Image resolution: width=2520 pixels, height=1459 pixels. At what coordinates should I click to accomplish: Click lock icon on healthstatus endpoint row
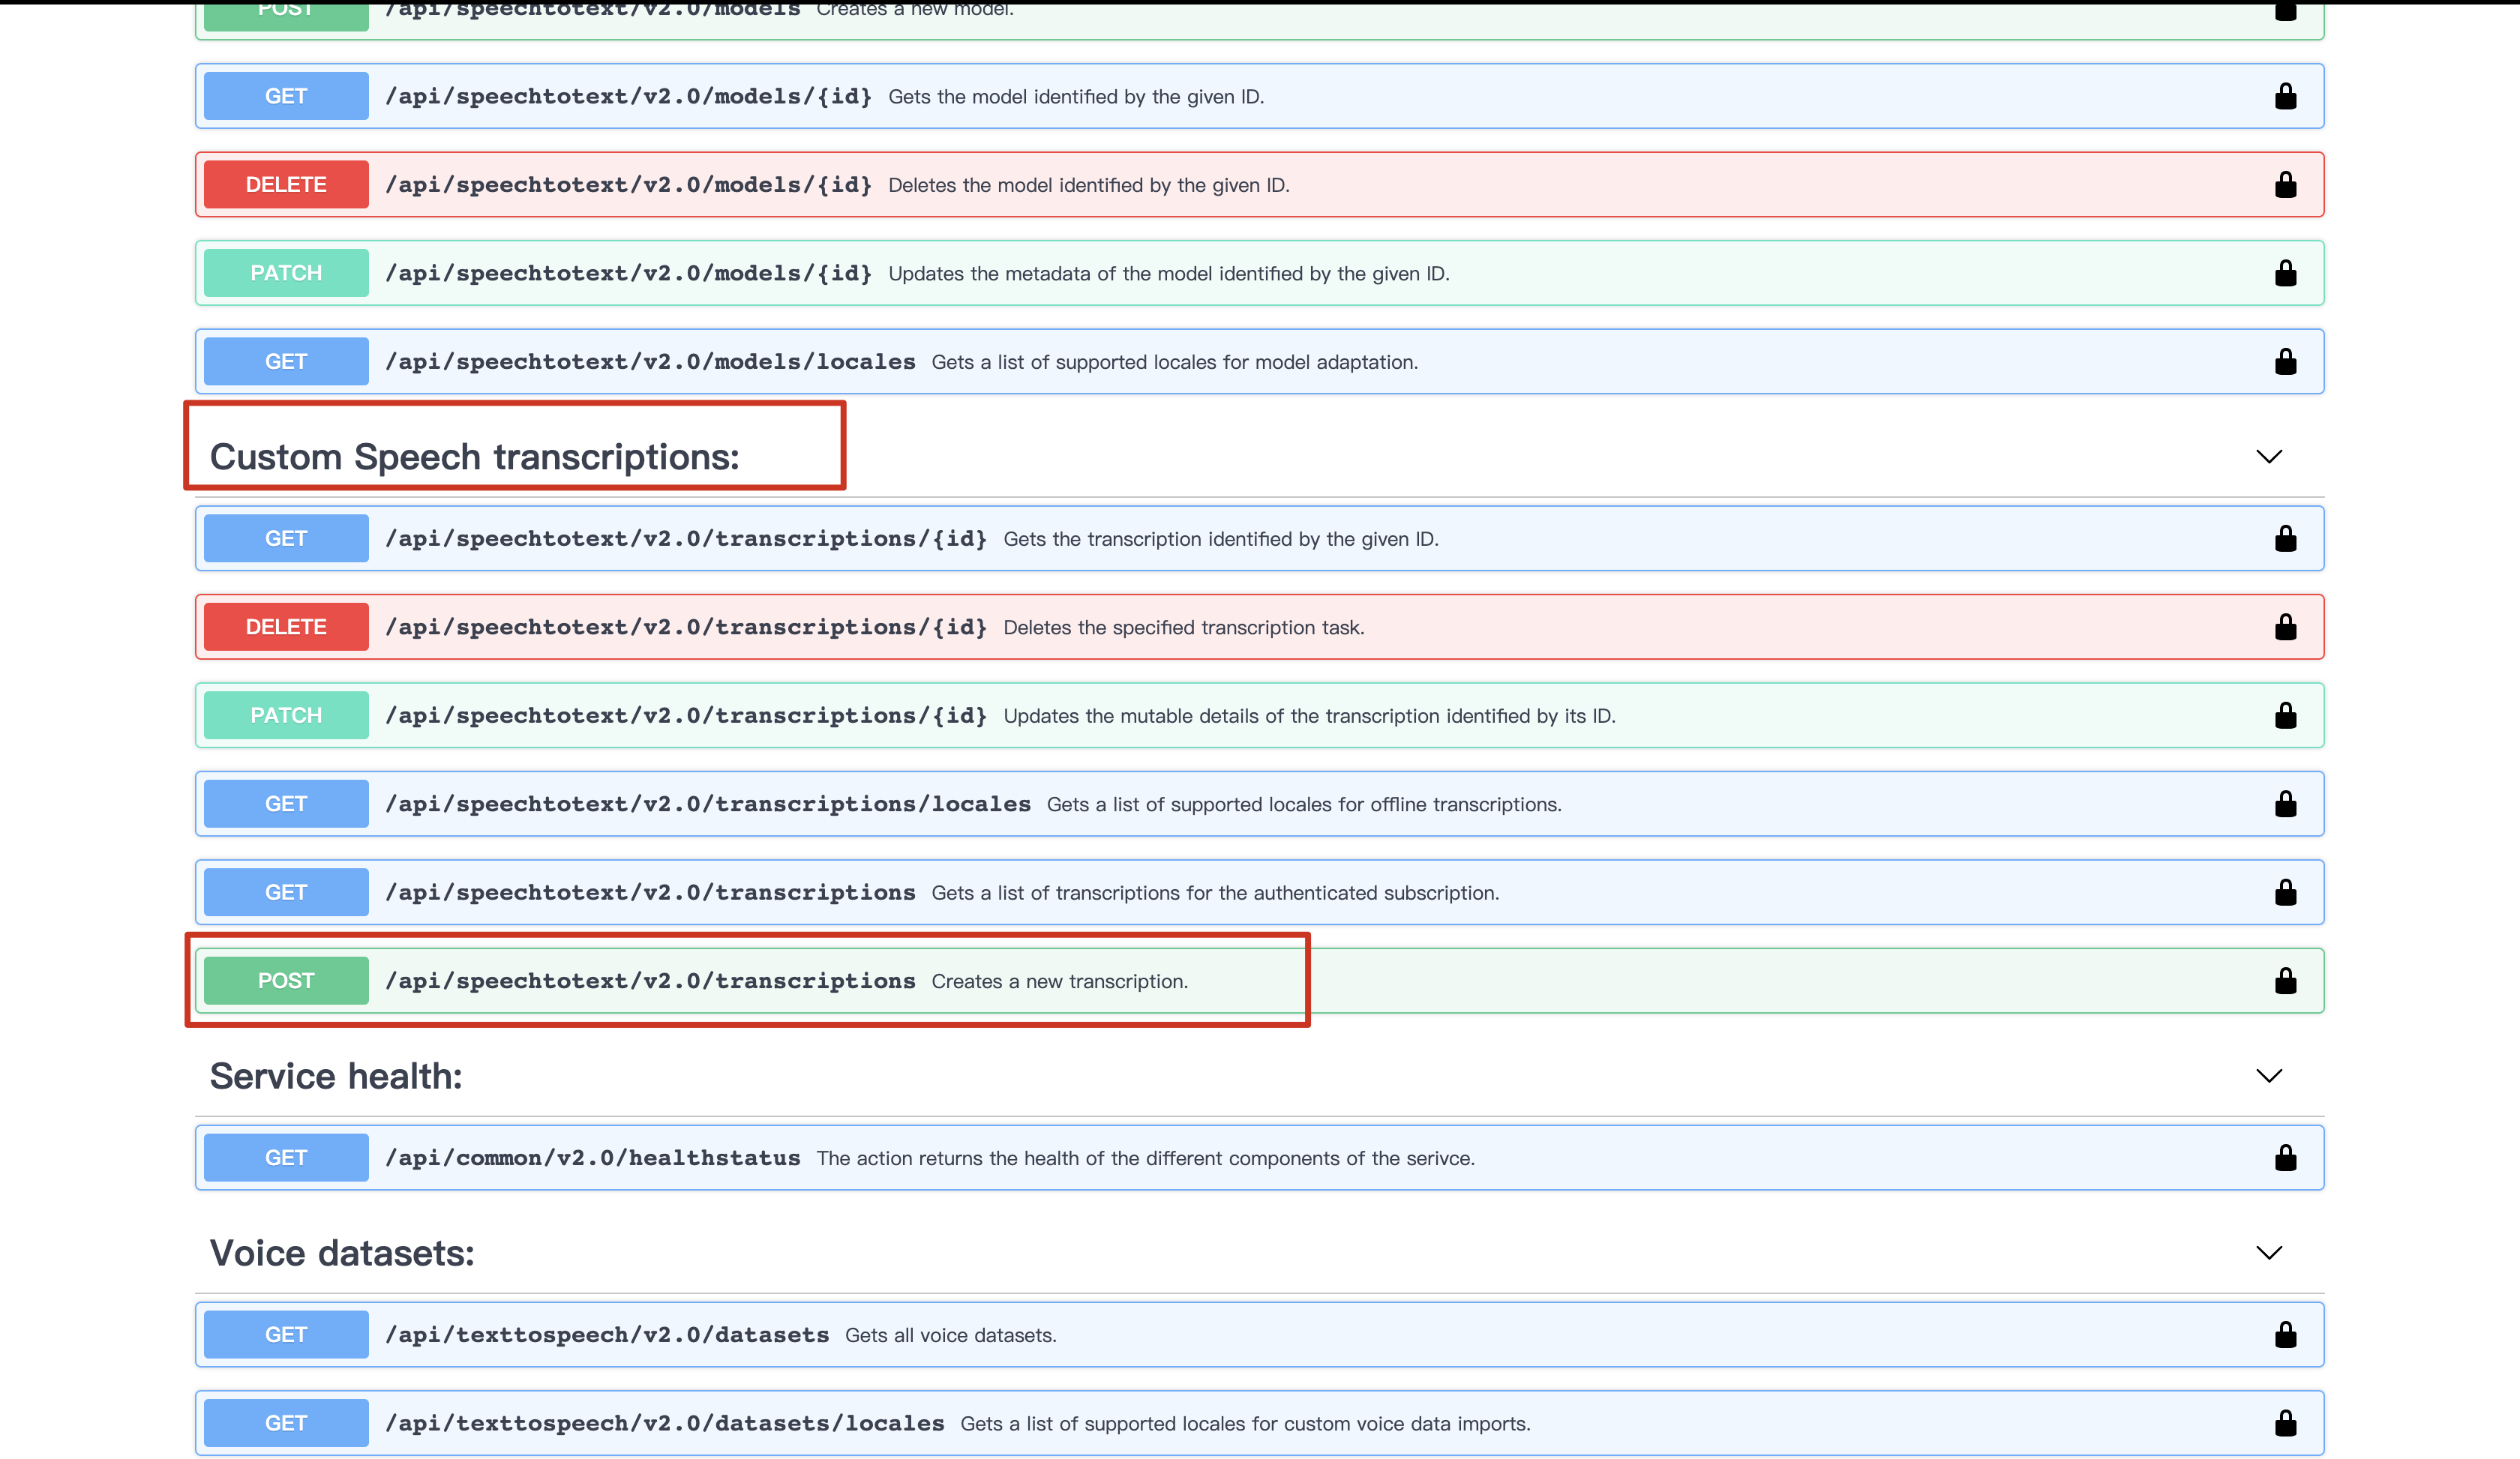pyautogui.click(x=2285, y=1158)
